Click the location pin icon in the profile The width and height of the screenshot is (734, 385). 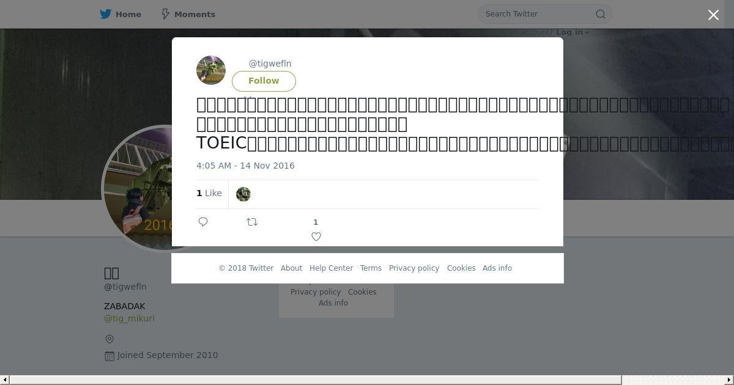[x=109, y=339]
